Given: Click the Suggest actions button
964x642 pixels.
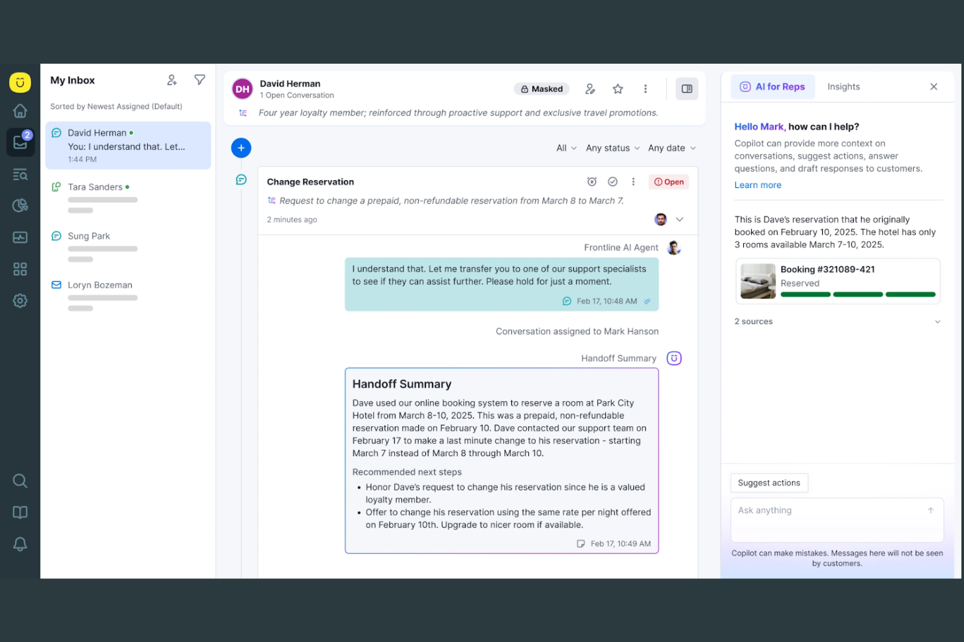Looking at the screenshot, I should 769,483.
